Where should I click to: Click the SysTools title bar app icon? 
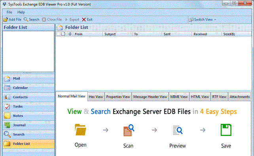point(5,4)
